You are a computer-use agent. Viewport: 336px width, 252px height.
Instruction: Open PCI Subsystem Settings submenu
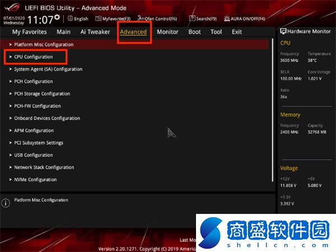click(x=39, y=143)
